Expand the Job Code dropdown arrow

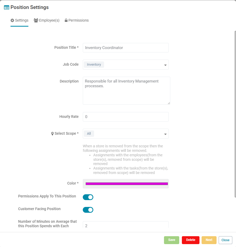[x=165, y=65]
